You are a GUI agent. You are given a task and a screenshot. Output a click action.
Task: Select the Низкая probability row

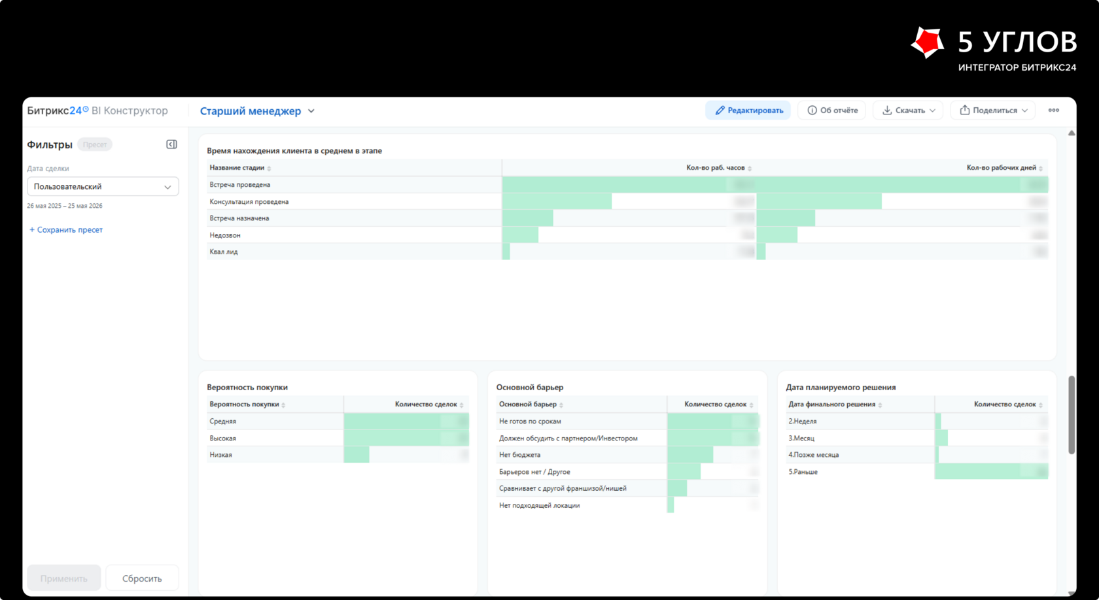[x=338, y=455]
